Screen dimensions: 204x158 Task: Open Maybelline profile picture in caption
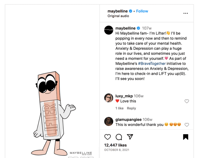click(109, 30)
